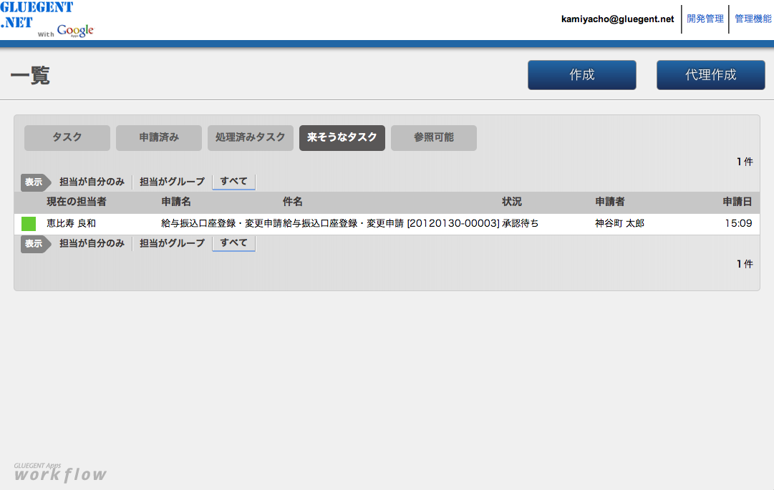Screen dimensions: 774x490
Task: Switch to the 申請済み tab
Action: (159, 137)
